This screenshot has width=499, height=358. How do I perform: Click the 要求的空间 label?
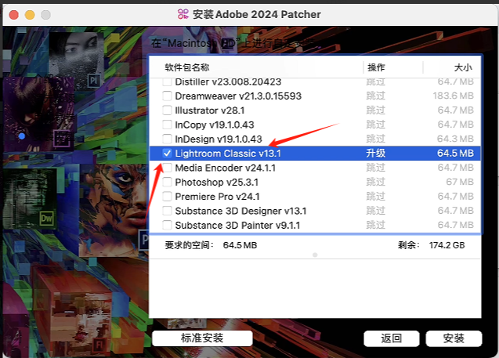189,245
